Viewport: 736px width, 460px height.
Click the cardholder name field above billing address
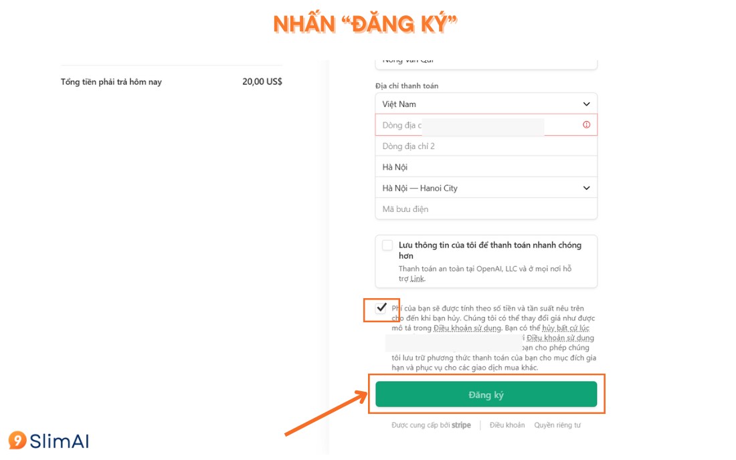(x=486, y=62)
